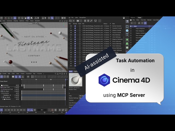
Task: Uncheck Render checkbox for job 45
Action: coord(75,46)
